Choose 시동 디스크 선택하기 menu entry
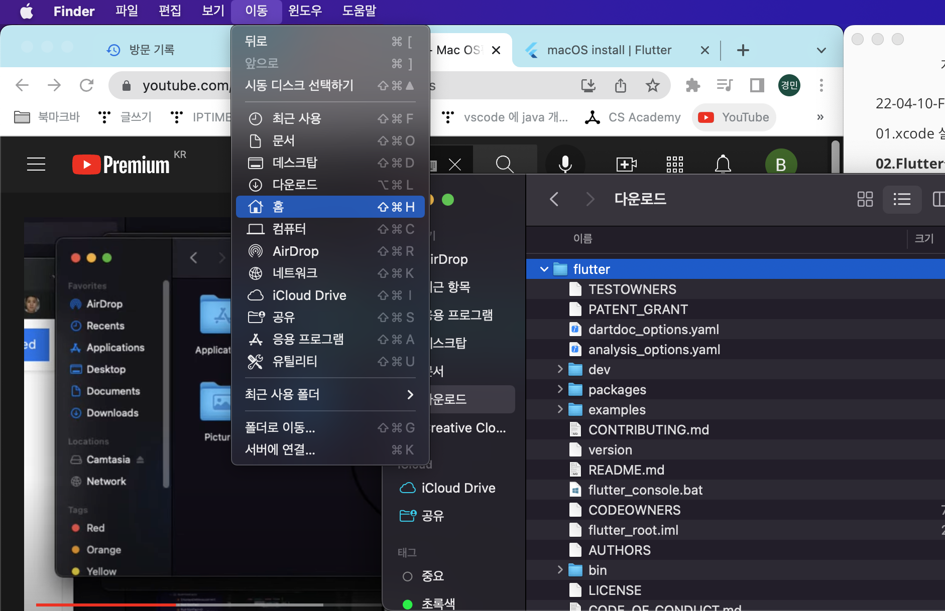 point(330,85)
